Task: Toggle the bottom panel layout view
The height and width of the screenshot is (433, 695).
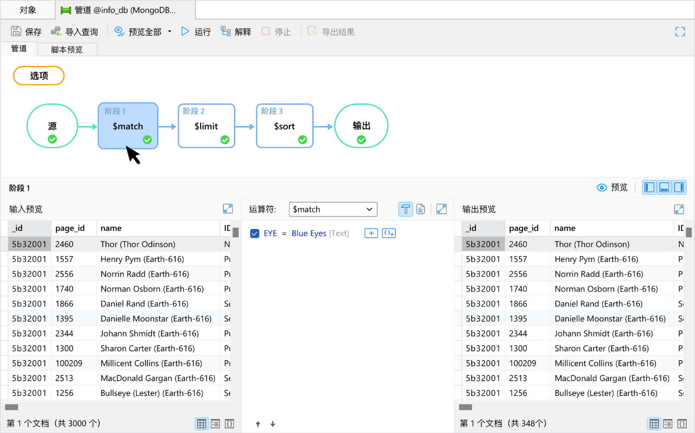Action: pyautogui.click(x=664, y=187)
